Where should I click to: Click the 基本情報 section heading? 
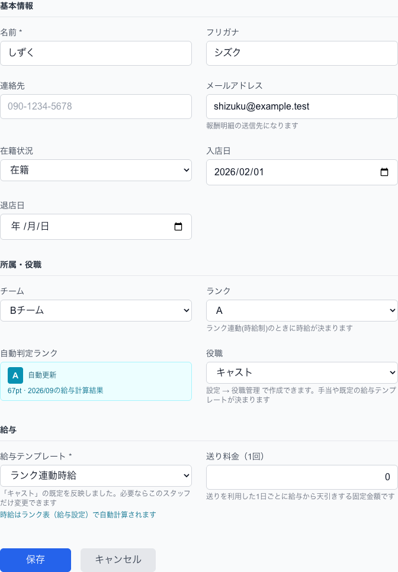[17, 6]
